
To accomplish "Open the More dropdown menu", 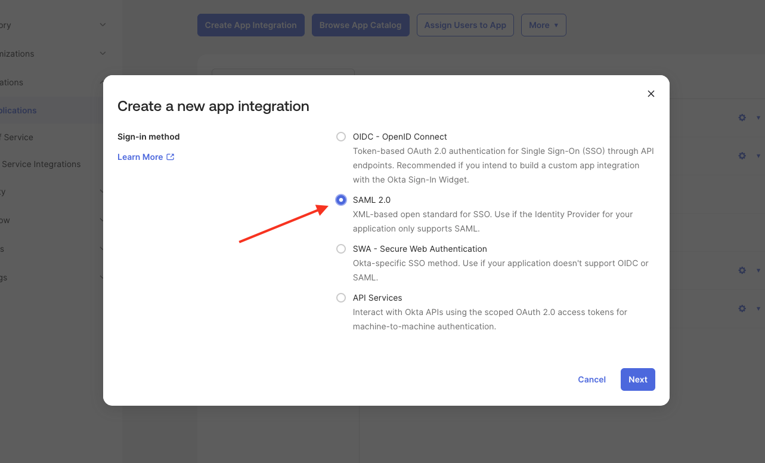I will [544, 25].
